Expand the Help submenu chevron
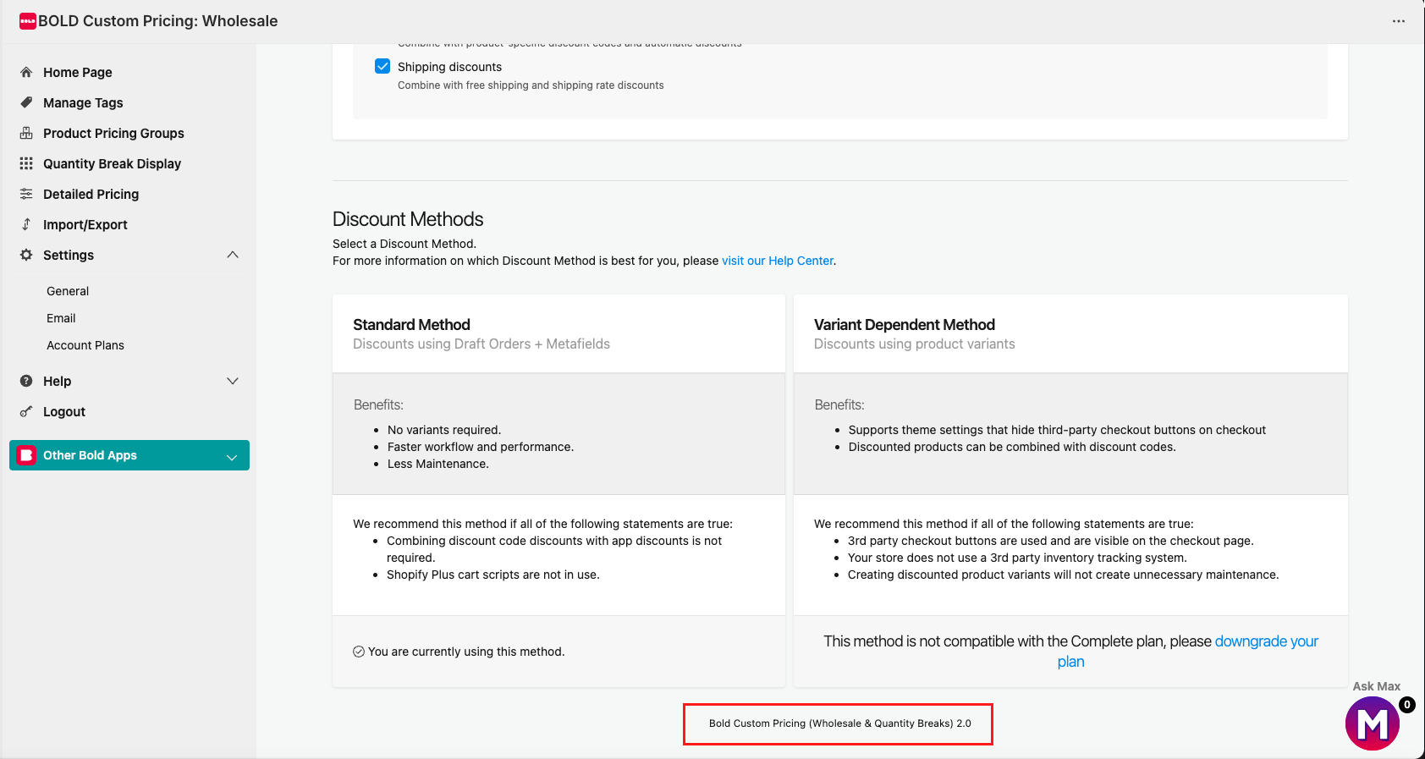Viewport: 1425px width, 759px height. click(233, 381)
